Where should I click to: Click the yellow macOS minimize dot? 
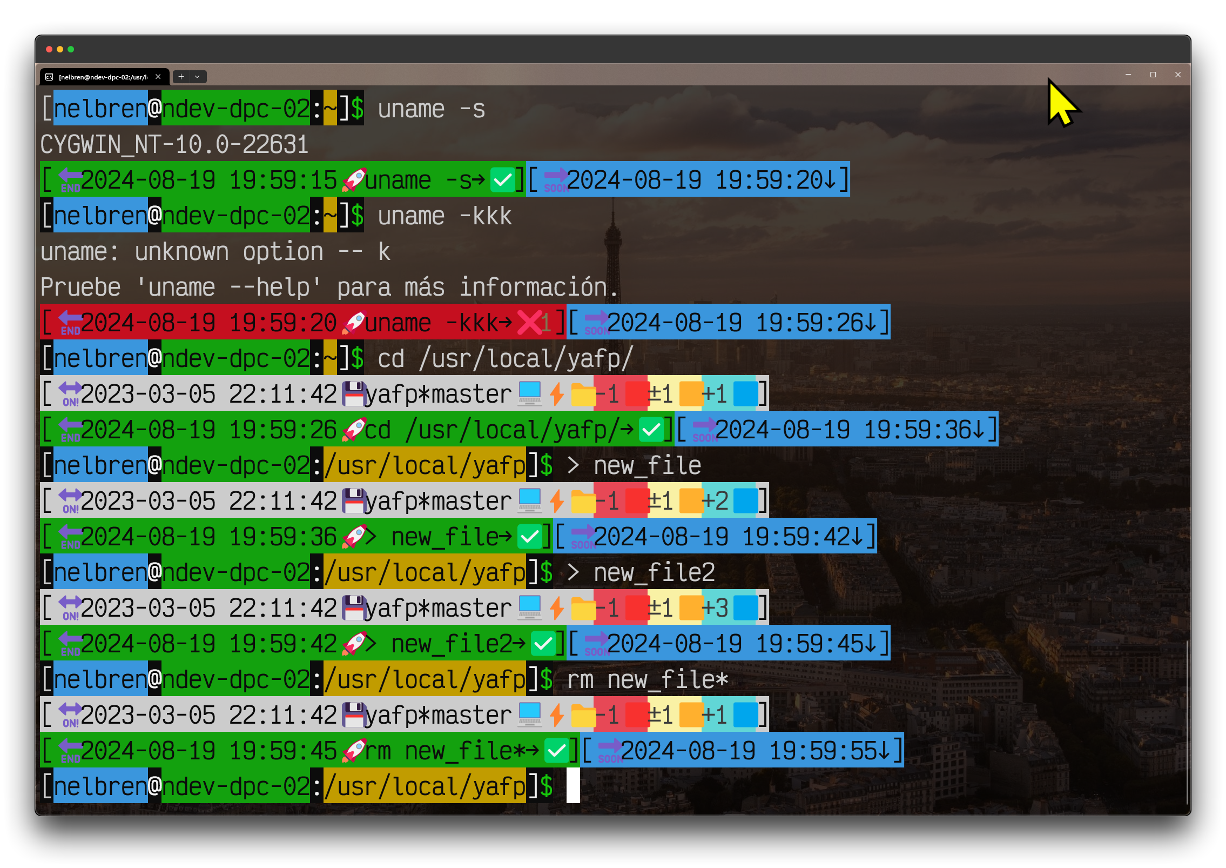(x=60, y=49)
